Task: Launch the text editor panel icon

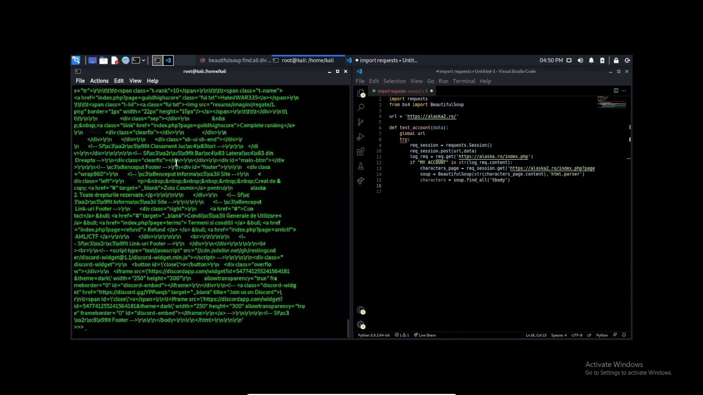Action: tap(114, 60)
